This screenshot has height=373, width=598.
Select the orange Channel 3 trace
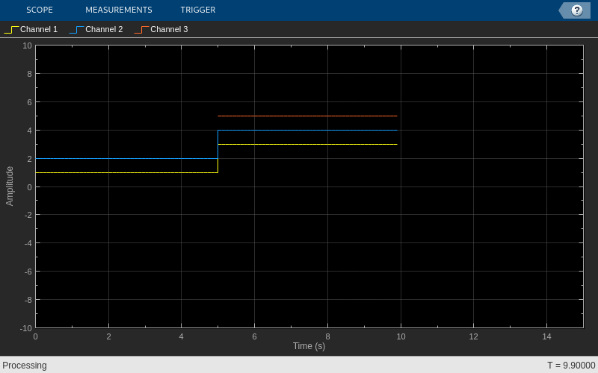[x=307, y=116]
